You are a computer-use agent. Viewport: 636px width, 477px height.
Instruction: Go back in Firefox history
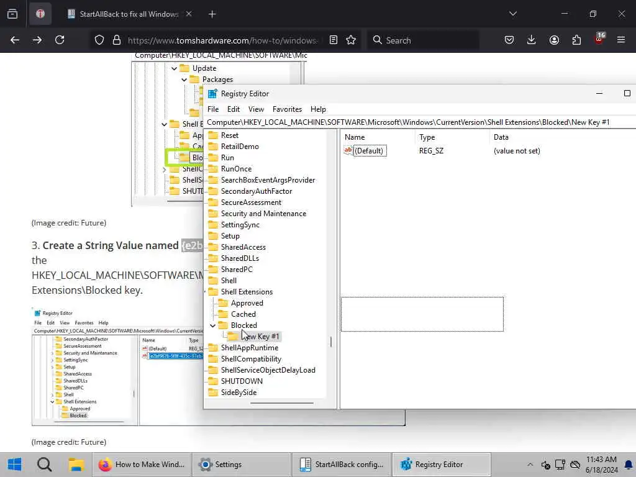pyautogui.click(x=15, y=40)
